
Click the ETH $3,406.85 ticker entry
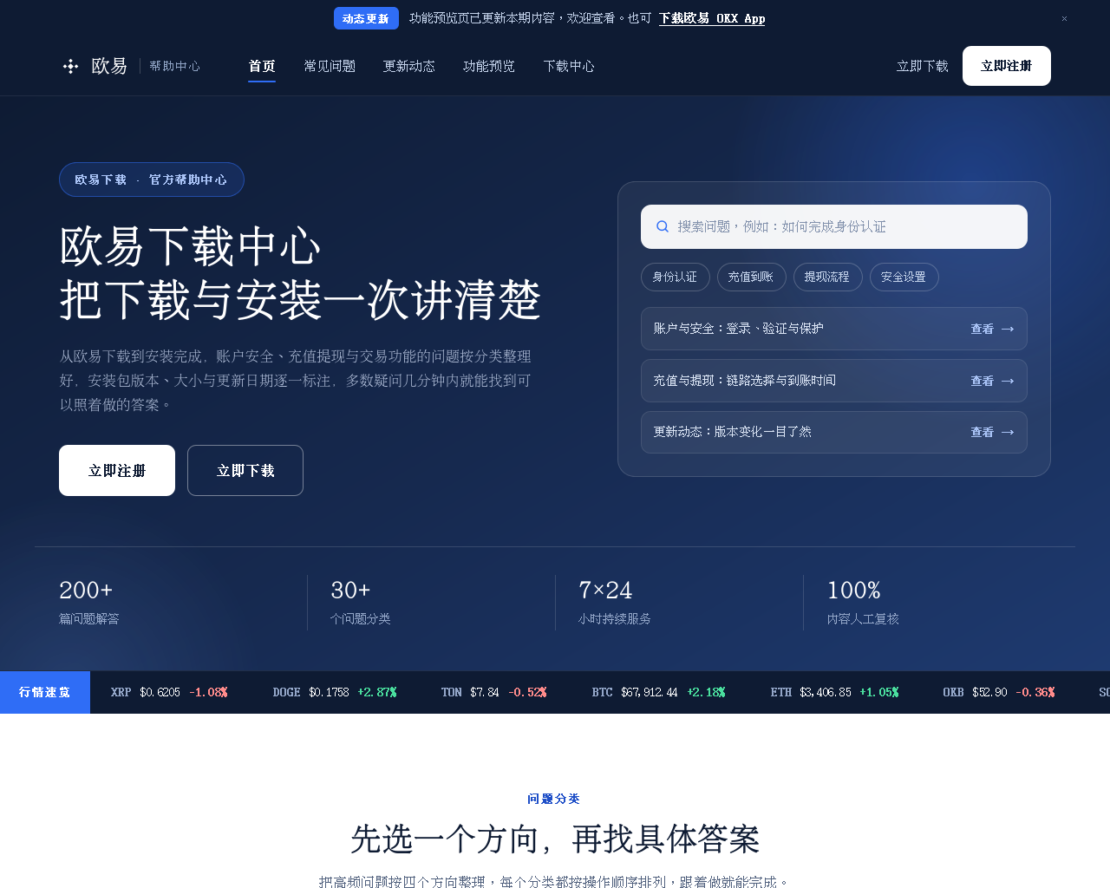coord(835,692)
